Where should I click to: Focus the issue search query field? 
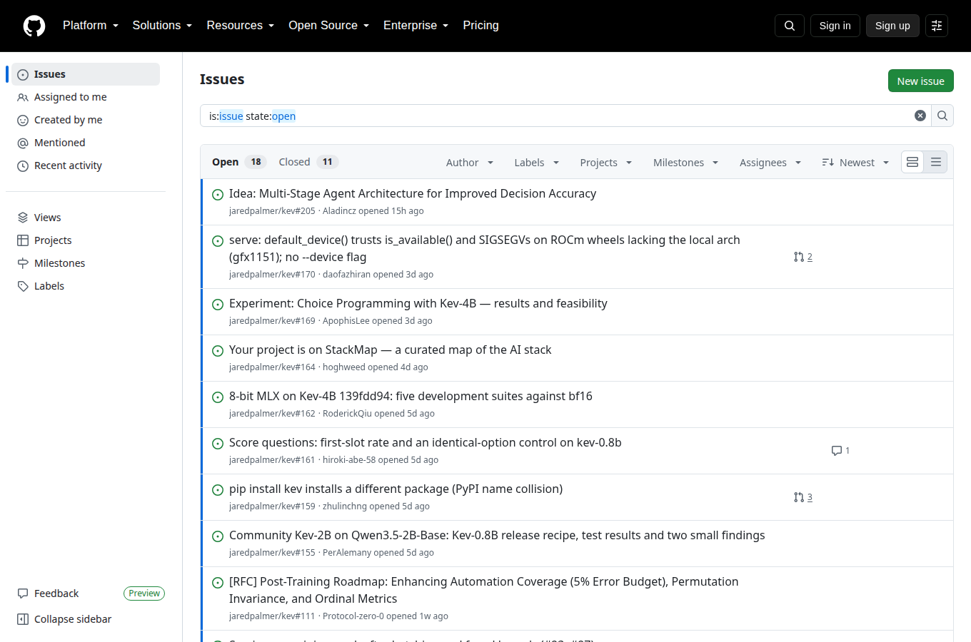(x=557, y=116)
